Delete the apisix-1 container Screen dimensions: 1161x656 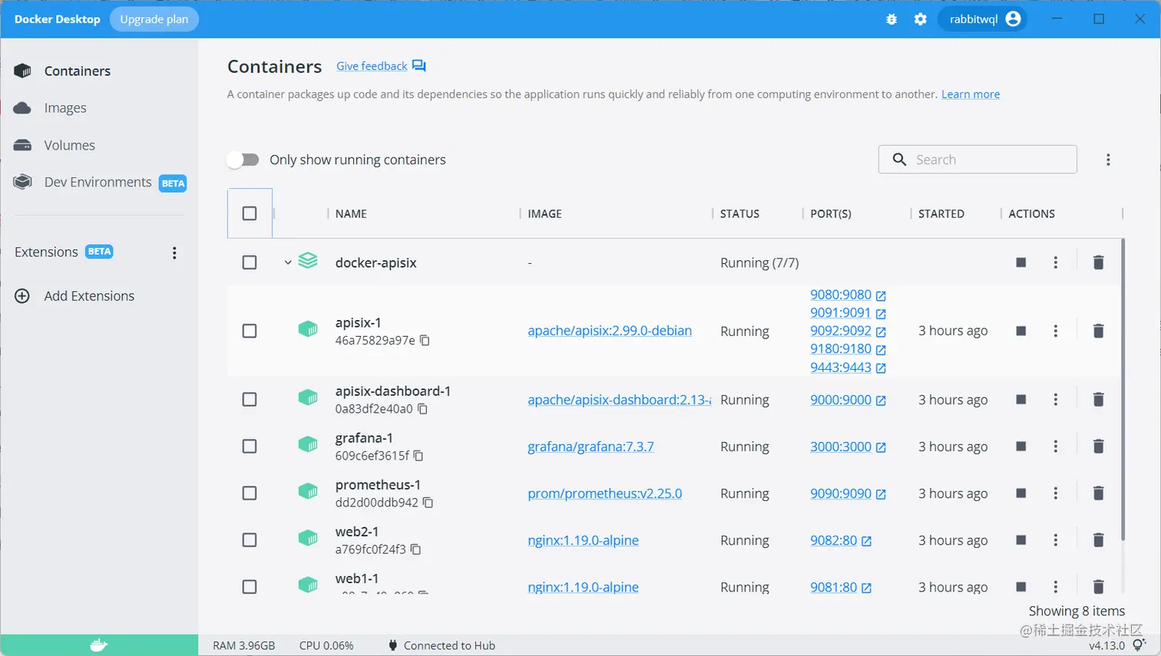coord(1099,331)
